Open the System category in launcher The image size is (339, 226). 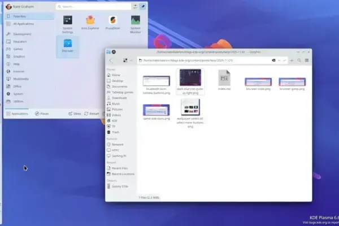tap(29, 94)
